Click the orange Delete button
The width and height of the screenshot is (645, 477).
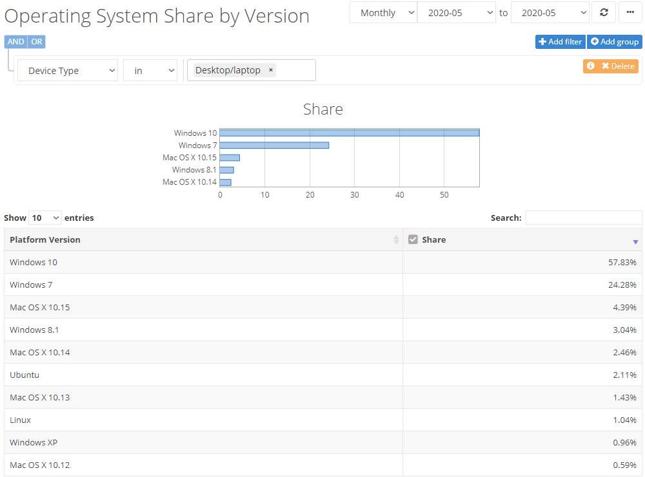tap(619, 66)
